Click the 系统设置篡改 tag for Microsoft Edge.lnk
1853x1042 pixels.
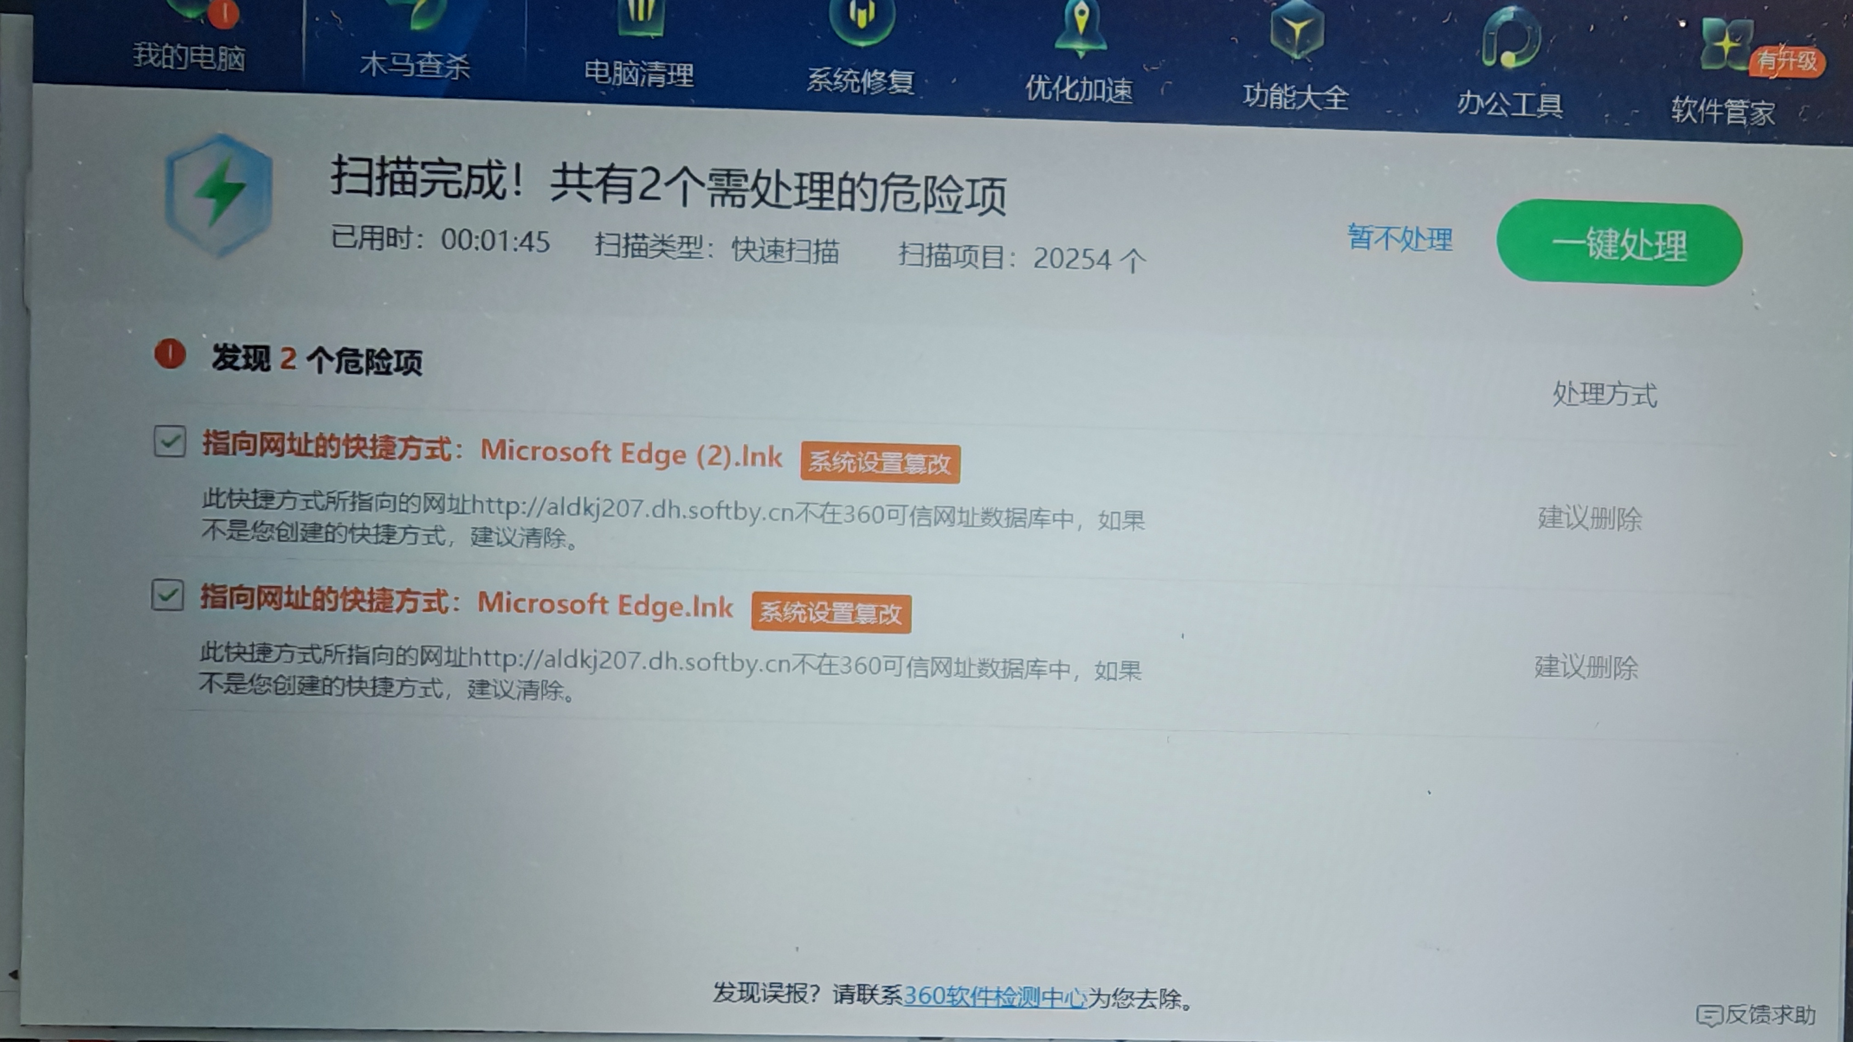point(831,613)
